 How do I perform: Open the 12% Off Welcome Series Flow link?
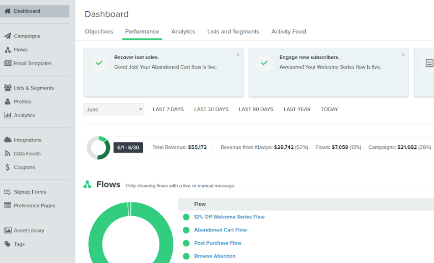click(x=229, y=217)
